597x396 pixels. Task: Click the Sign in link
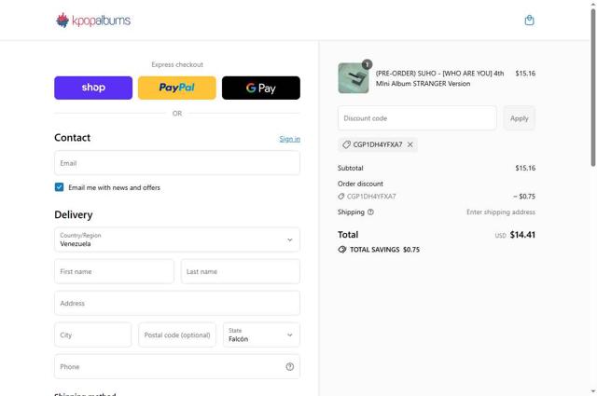click(x=290, y=139)
